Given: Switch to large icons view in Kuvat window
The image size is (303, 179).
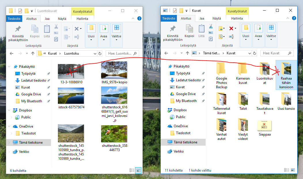Looking at the screenshot, I should pos(293,170).
